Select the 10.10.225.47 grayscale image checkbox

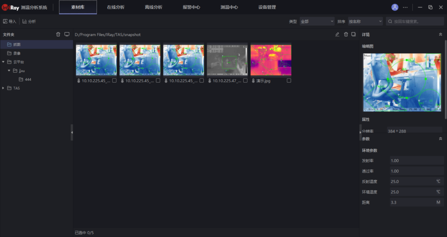[245, 81]
